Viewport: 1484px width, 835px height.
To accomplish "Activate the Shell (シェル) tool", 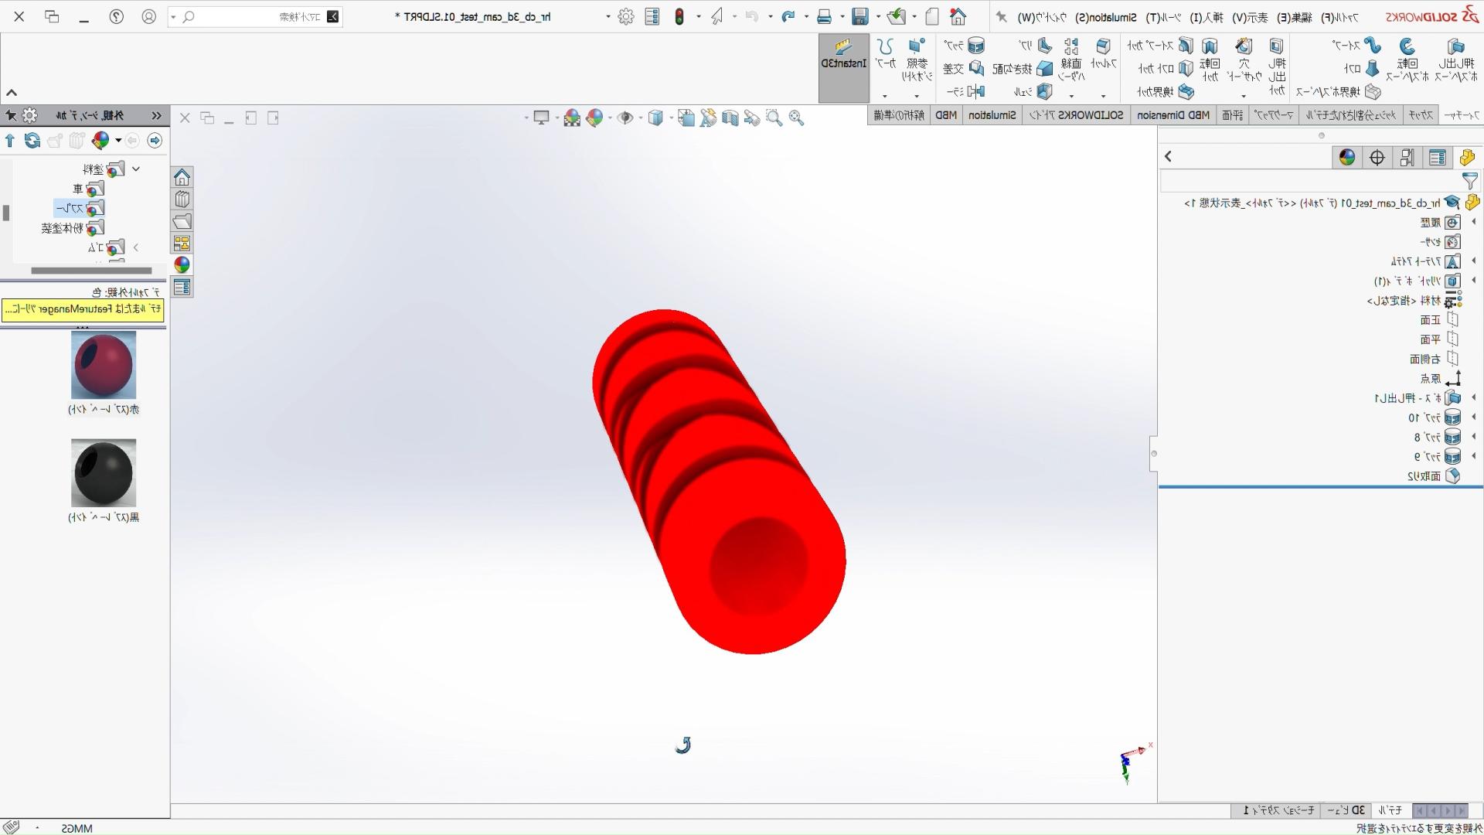I will click(1033, 92).
